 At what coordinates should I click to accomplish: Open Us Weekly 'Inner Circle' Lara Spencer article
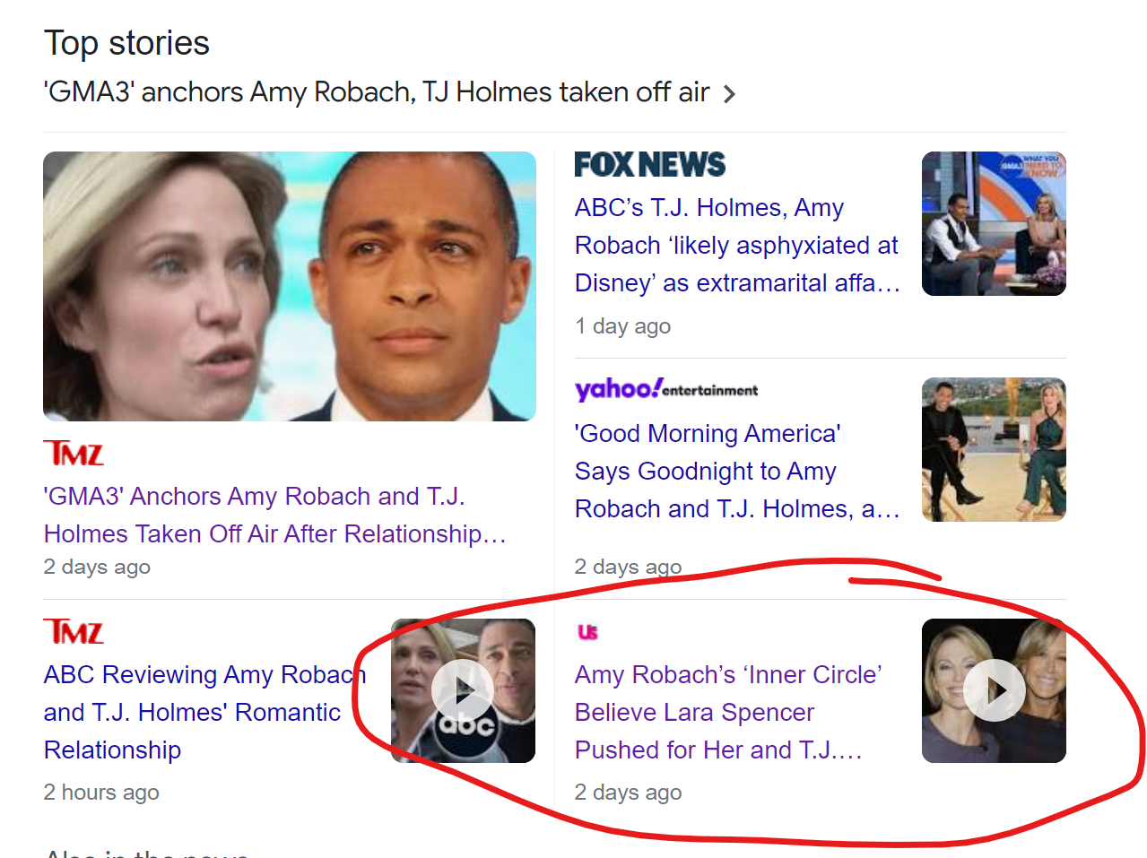728,712
